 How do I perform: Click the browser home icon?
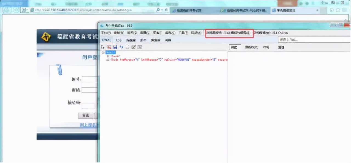[x=332, y=10]
